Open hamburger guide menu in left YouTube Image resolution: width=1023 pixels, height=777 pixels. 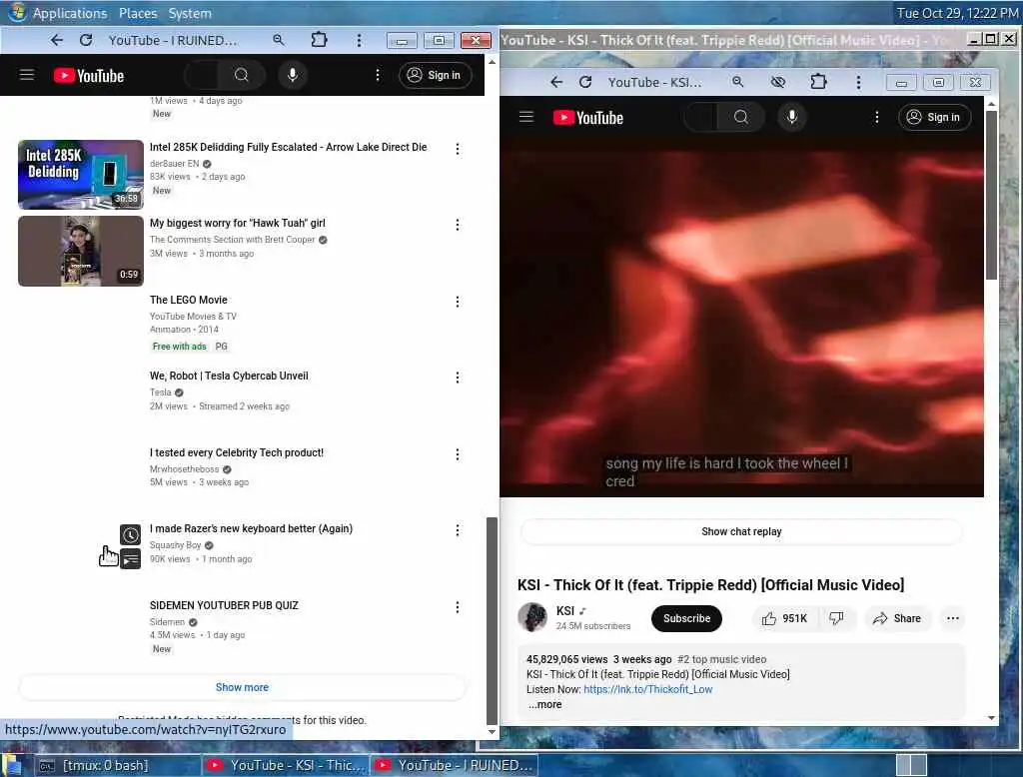[27, 75]
